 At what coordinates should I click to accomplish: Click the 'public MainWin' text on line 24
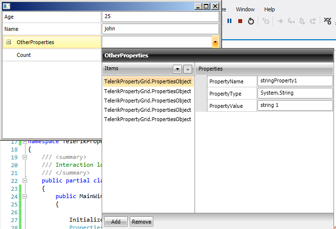click(x=79, y=196)
